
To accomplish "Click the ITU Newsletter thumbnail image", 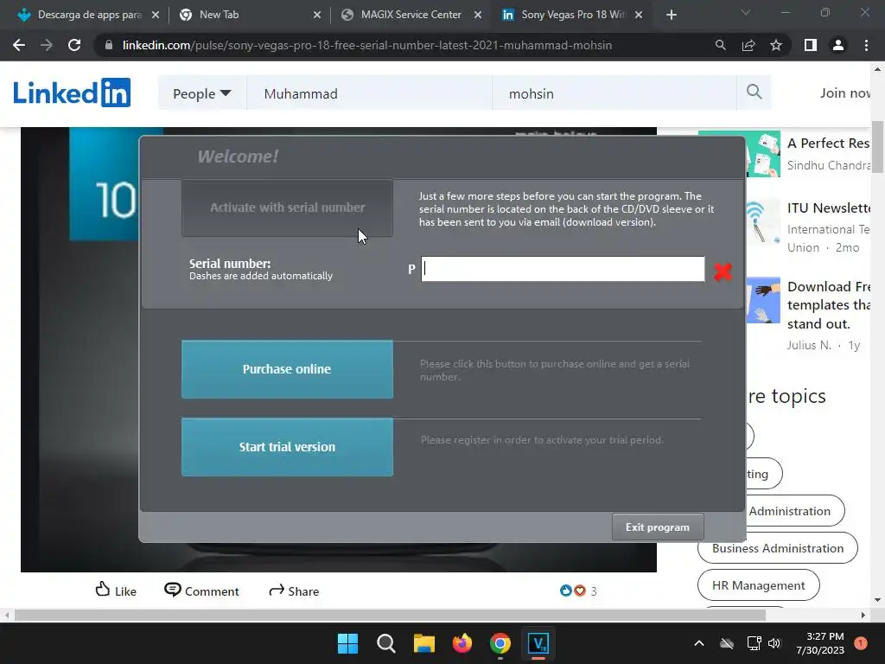I will (x=762, y=220).
